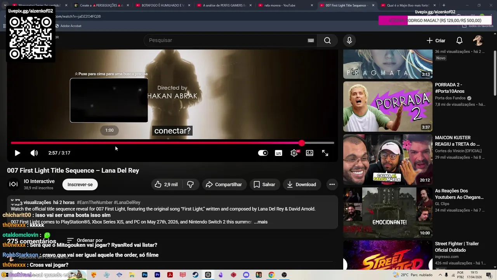497x280 pixels.
Task: Like the video (2,9 mil)
Action: (166, 184)
